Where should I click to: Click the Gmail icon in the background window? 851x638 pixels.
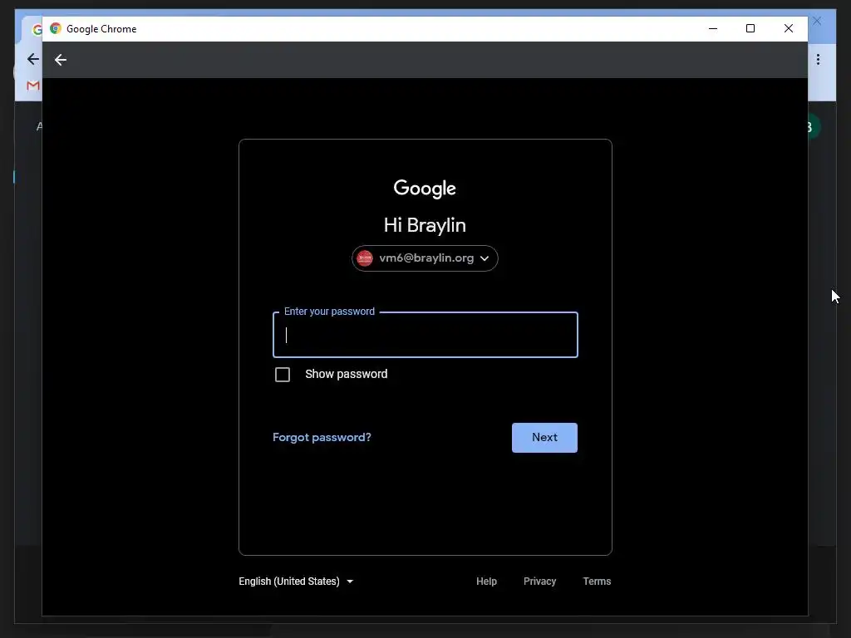tap(33, 86)
